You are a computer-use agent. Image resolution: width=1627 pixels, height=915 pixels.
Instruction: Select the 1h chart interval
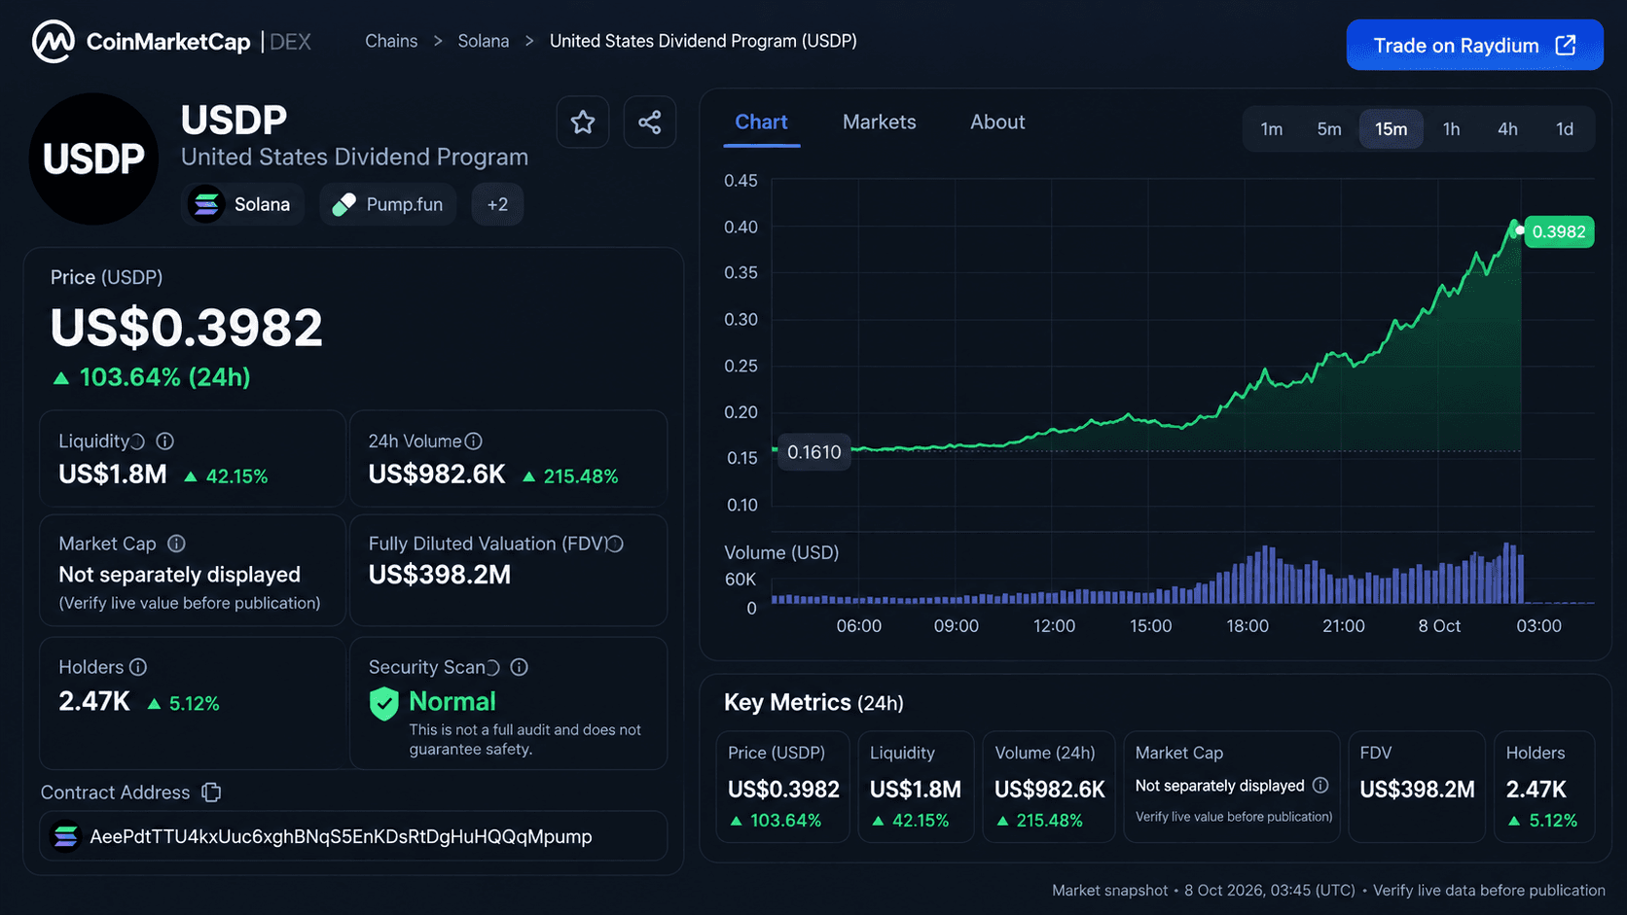coord(1451,129)
